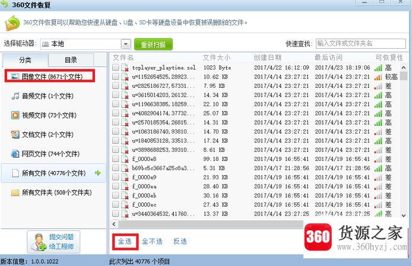
Task: Click the 反选 link
Action: tap(180, 241)
